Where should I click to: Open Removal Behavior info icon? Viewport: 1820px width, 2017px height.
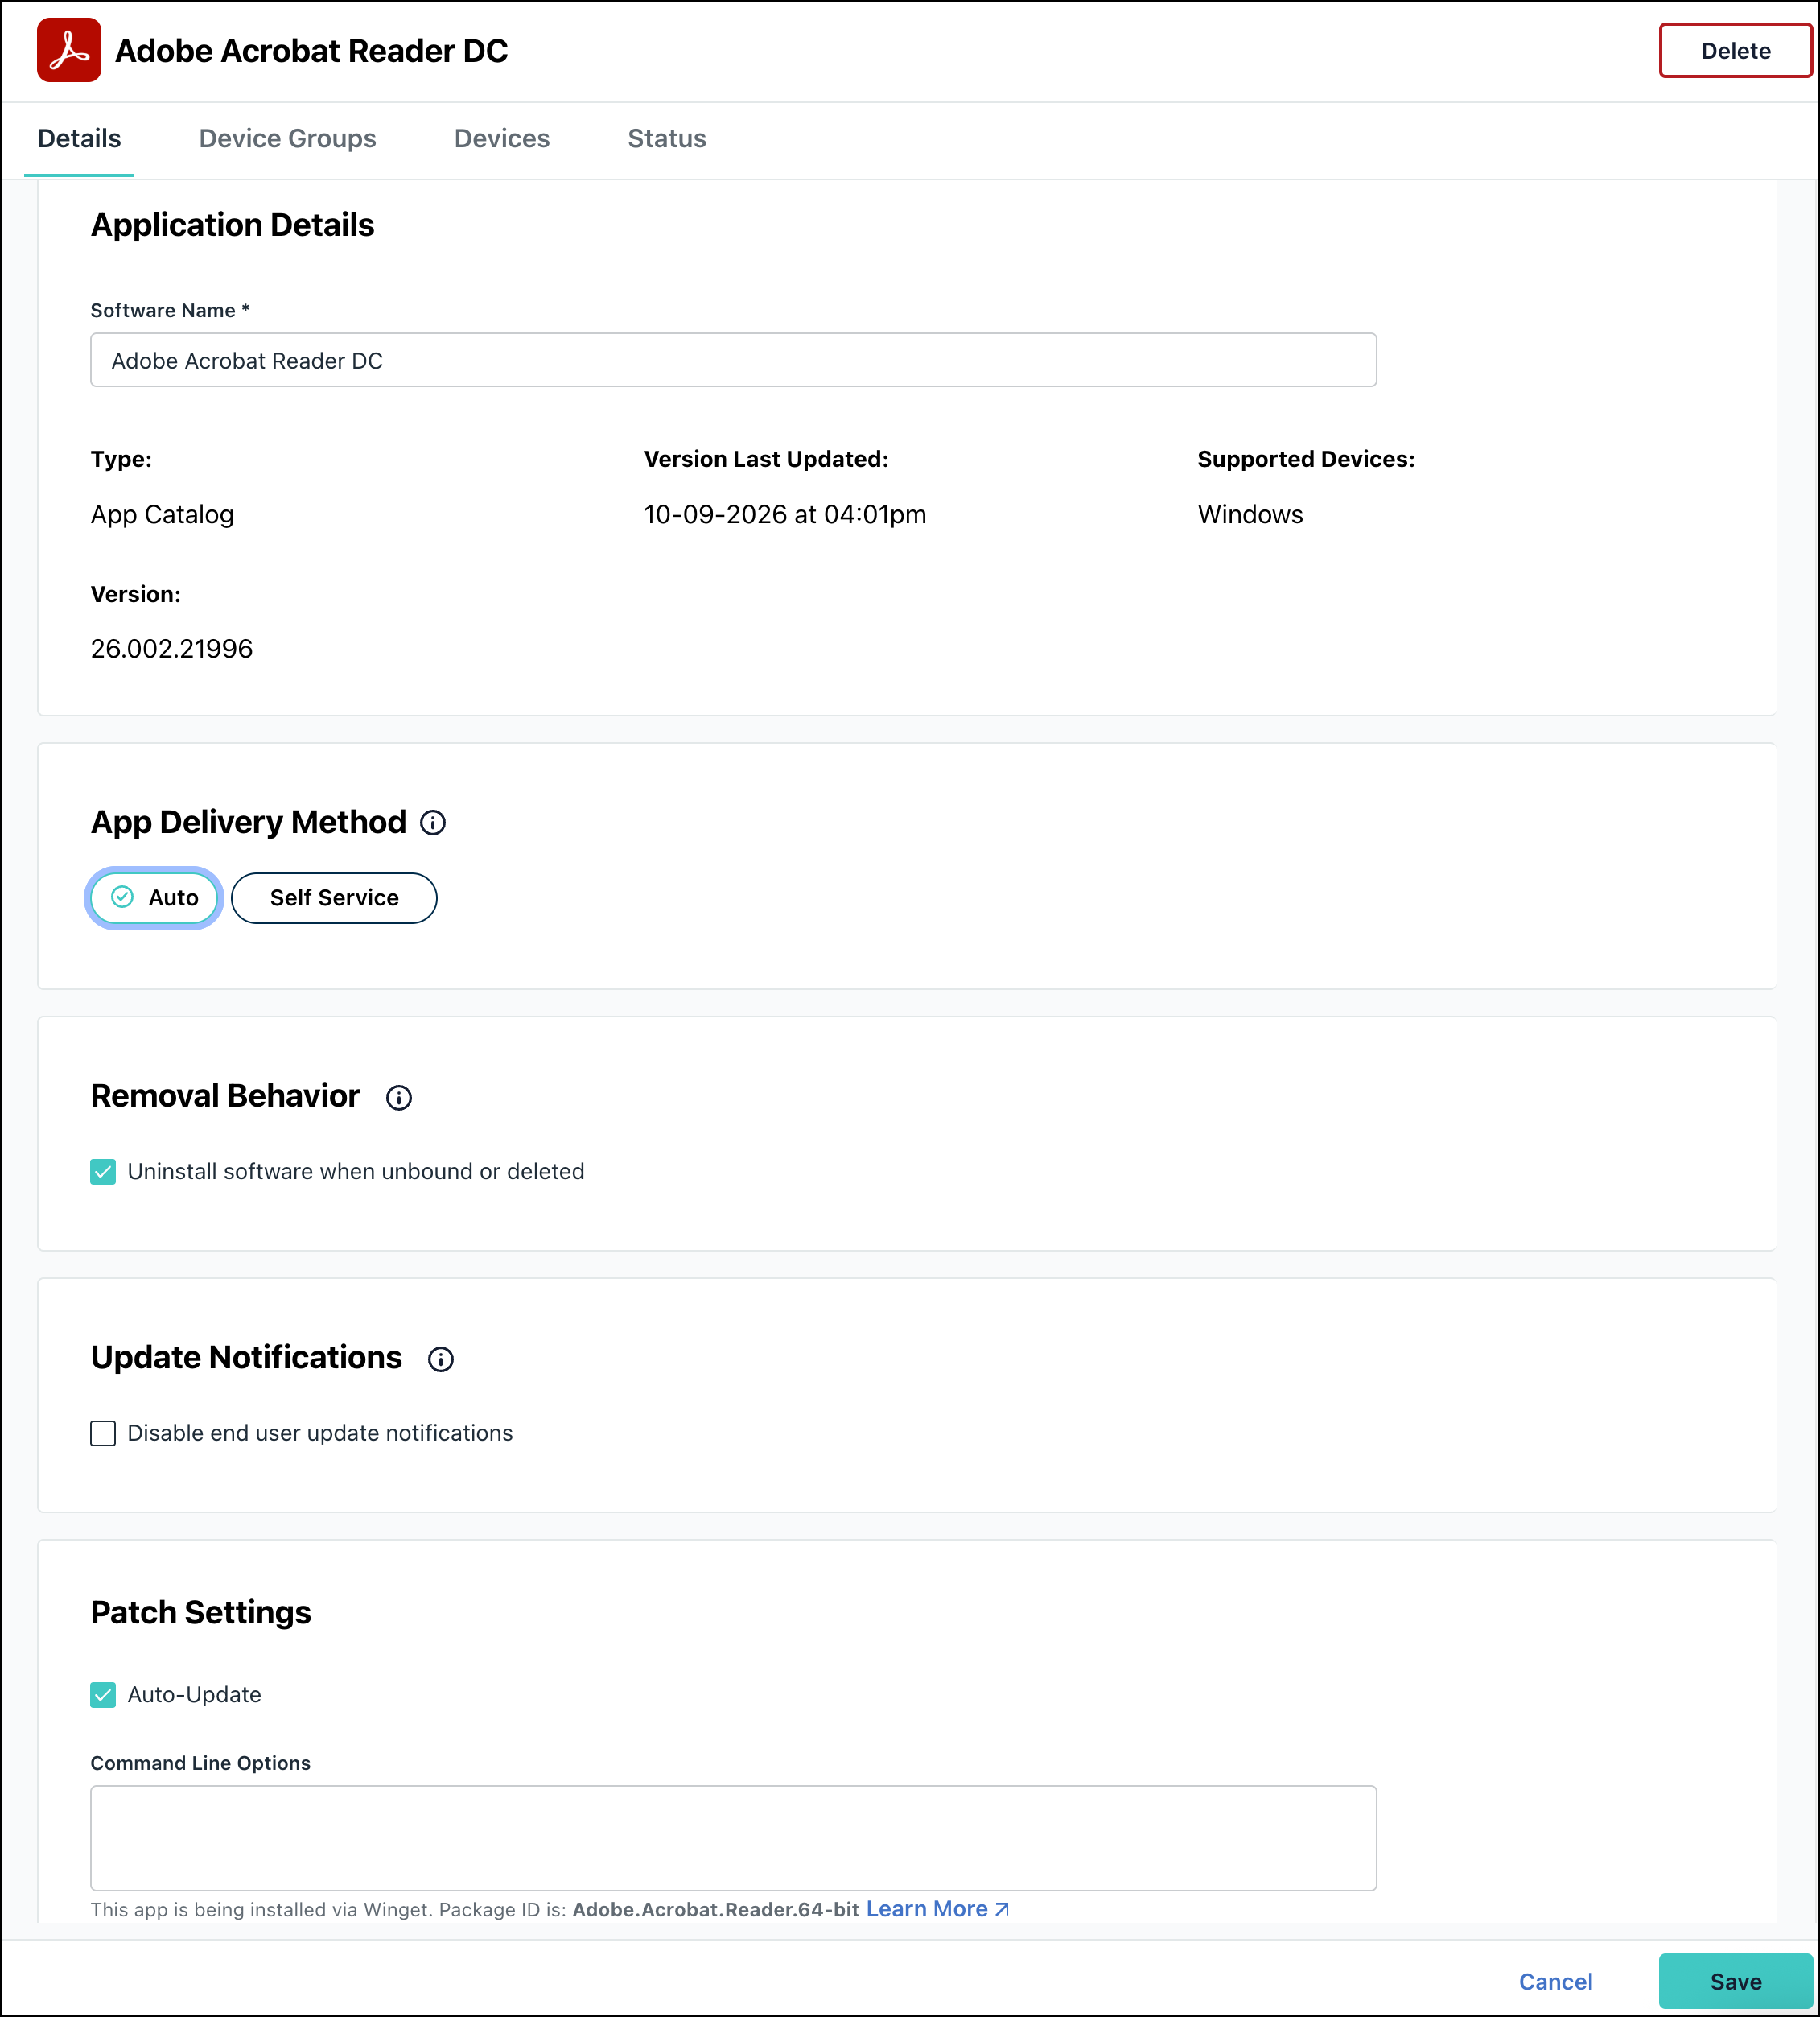(x=399, y=1098)
